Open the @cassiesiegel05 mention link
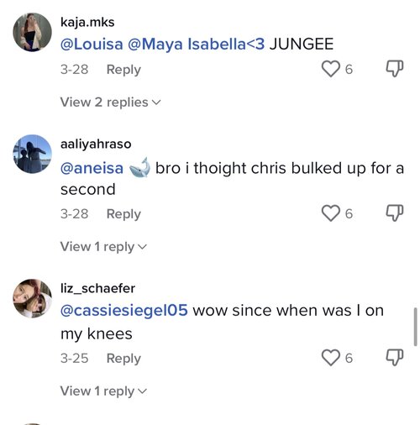The height and width of the screenshot is (425, 420). pos(124,311)
